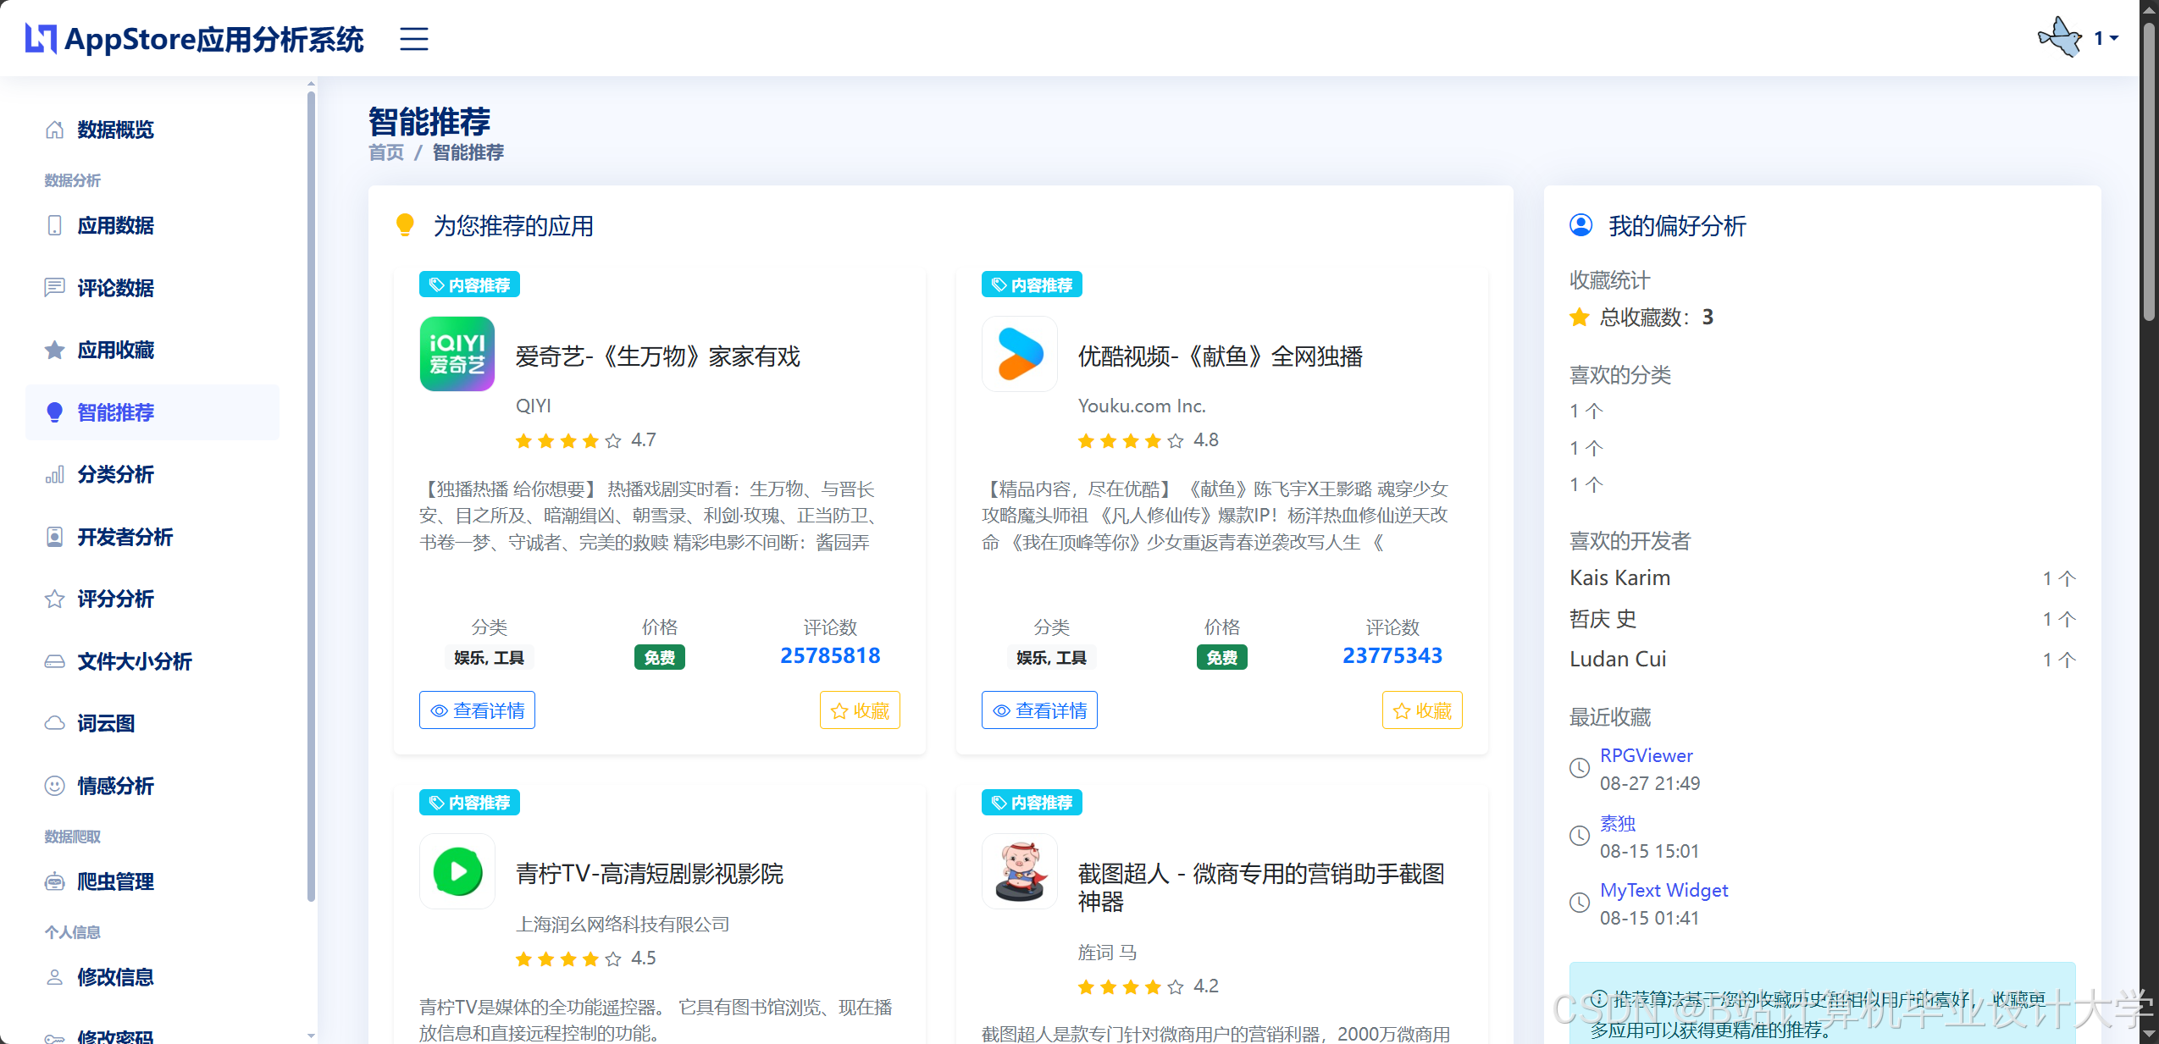View details of 爱奇艺 app
The image size is (2159, 1044).
(x=477, y=710)
